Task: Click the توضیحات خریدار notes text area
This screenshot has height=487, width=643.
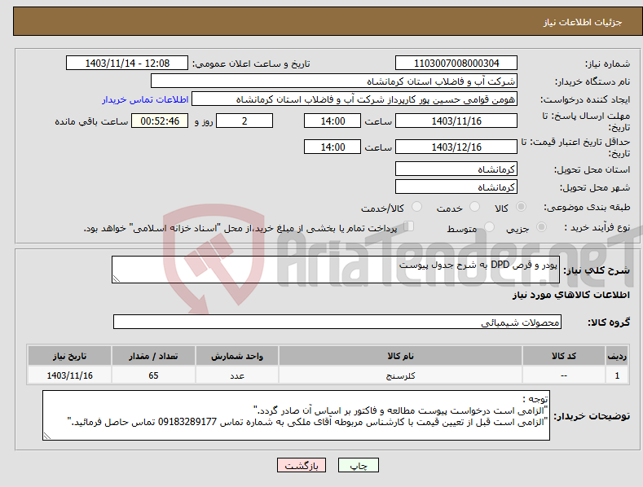Action: tap(296, 415)
